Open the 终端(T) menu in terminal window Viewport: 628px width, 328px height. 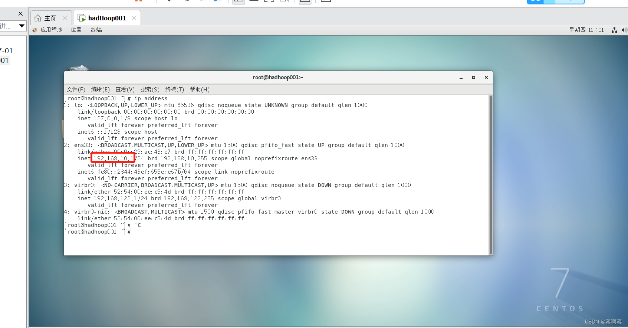coord(175,89)
